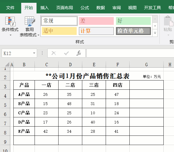Select the C产品 row label cell
This screenshot has width=174, height=152.
tap(24, 113)
